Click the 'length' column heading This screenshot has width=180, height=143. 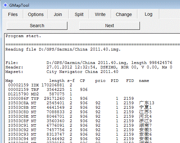click(x=57, y=81)
